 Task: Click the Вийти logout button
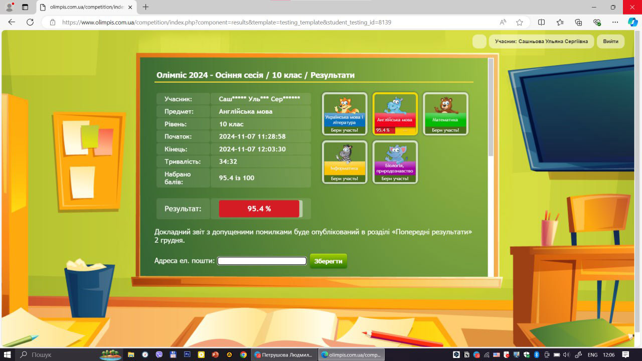[x=610, y=41]
